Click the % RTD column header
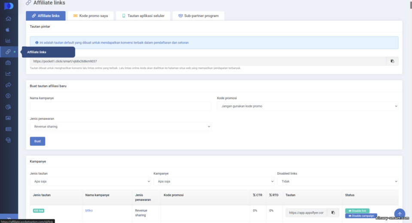This screenshot has width=412, height=223. click(274, 195)
